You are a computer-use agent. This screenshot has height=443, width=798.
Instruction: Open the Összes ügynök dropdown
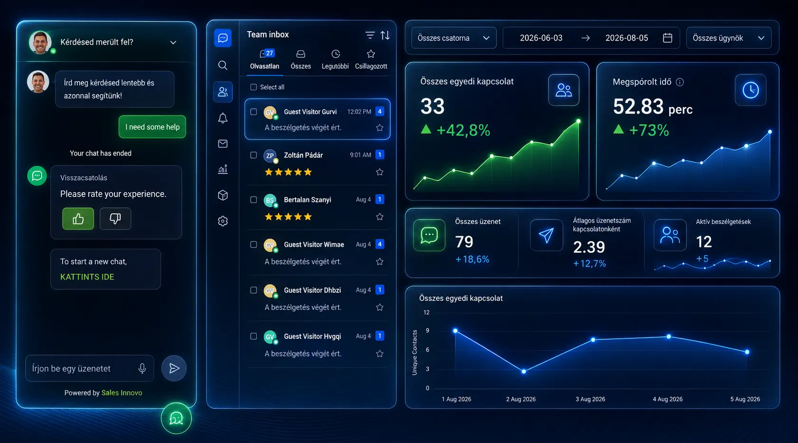(729, 38)
